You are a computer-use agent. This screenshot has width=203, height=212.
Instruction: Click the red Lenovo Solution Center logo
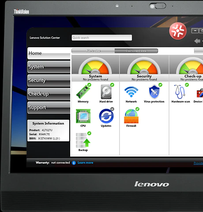click(x=178, y=31)
